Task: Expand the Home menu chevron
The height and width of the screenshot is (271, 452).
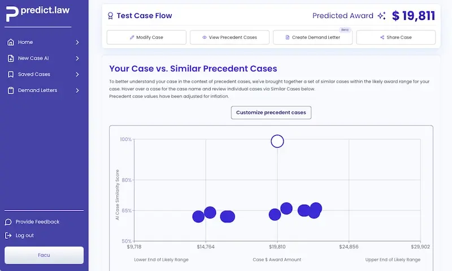Action: click(77, 42)
